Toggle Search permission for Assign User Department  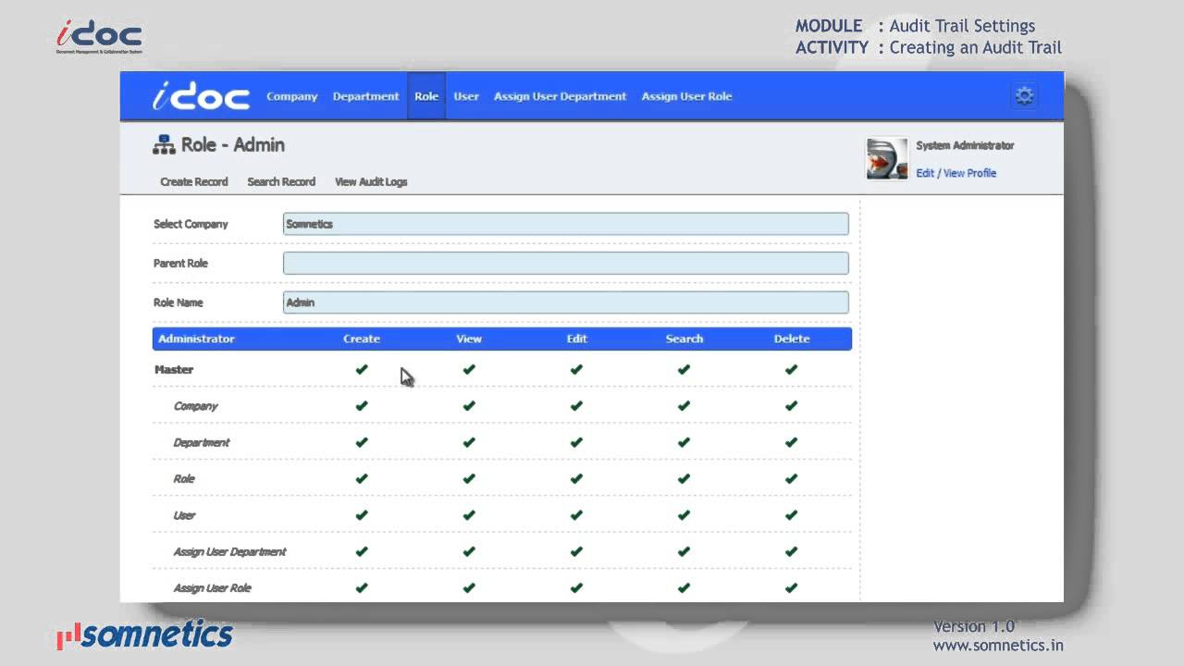[684, 551]
